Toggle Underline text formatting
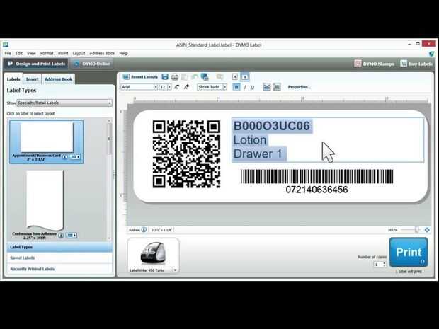Screen dimensions: 439x329 click(253, 87)
